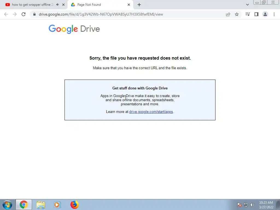Launch Firefox from the taskbar
The width and height of the screenshot is (280, 210).
(74, 205)
